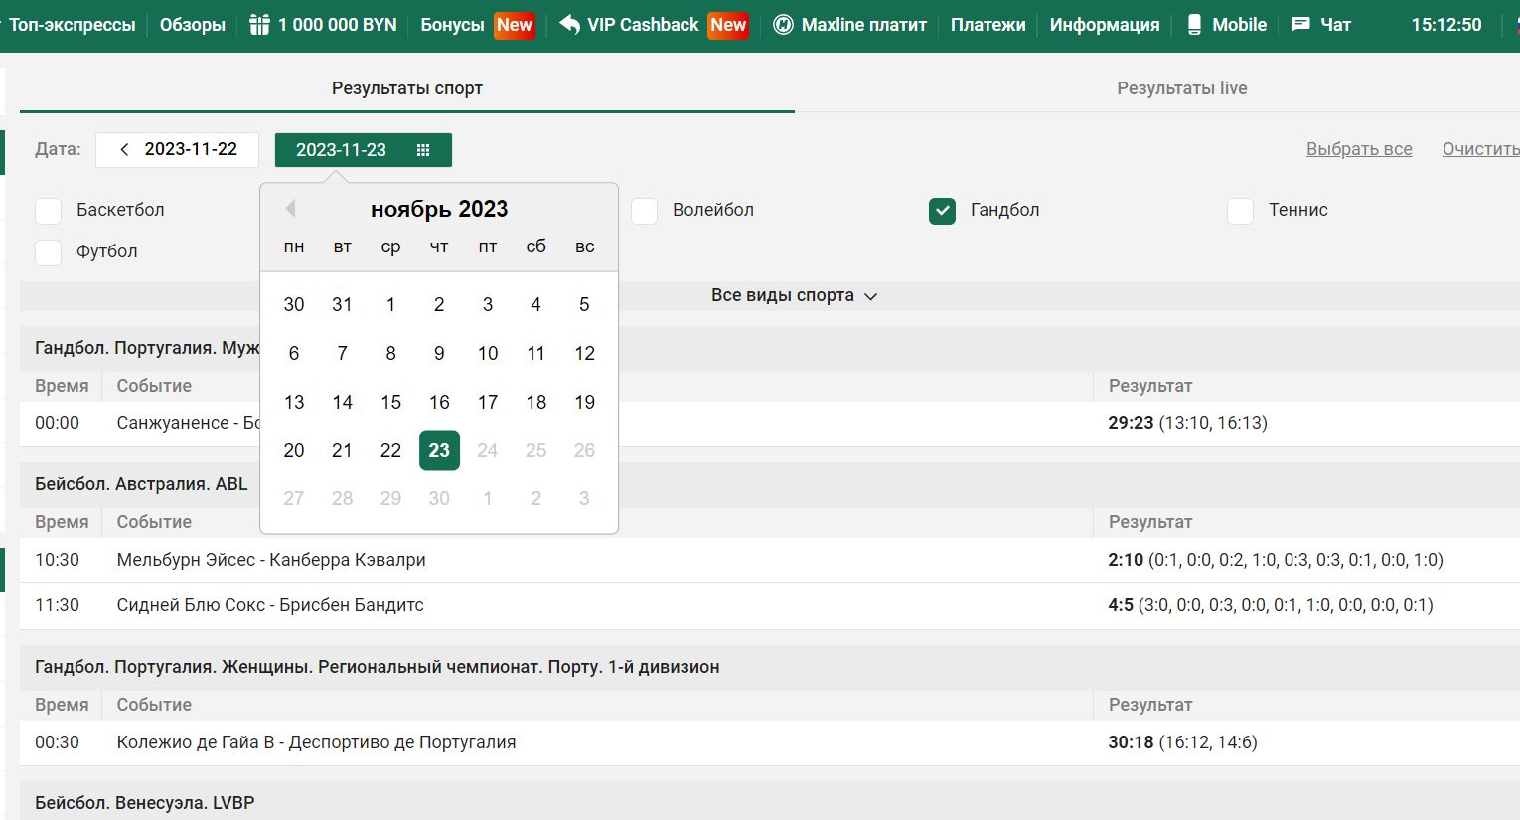The height and width of the screenshot is (820, 1520).
Task: Click Выбрать все link
Action: click(x=1359, y=149)
